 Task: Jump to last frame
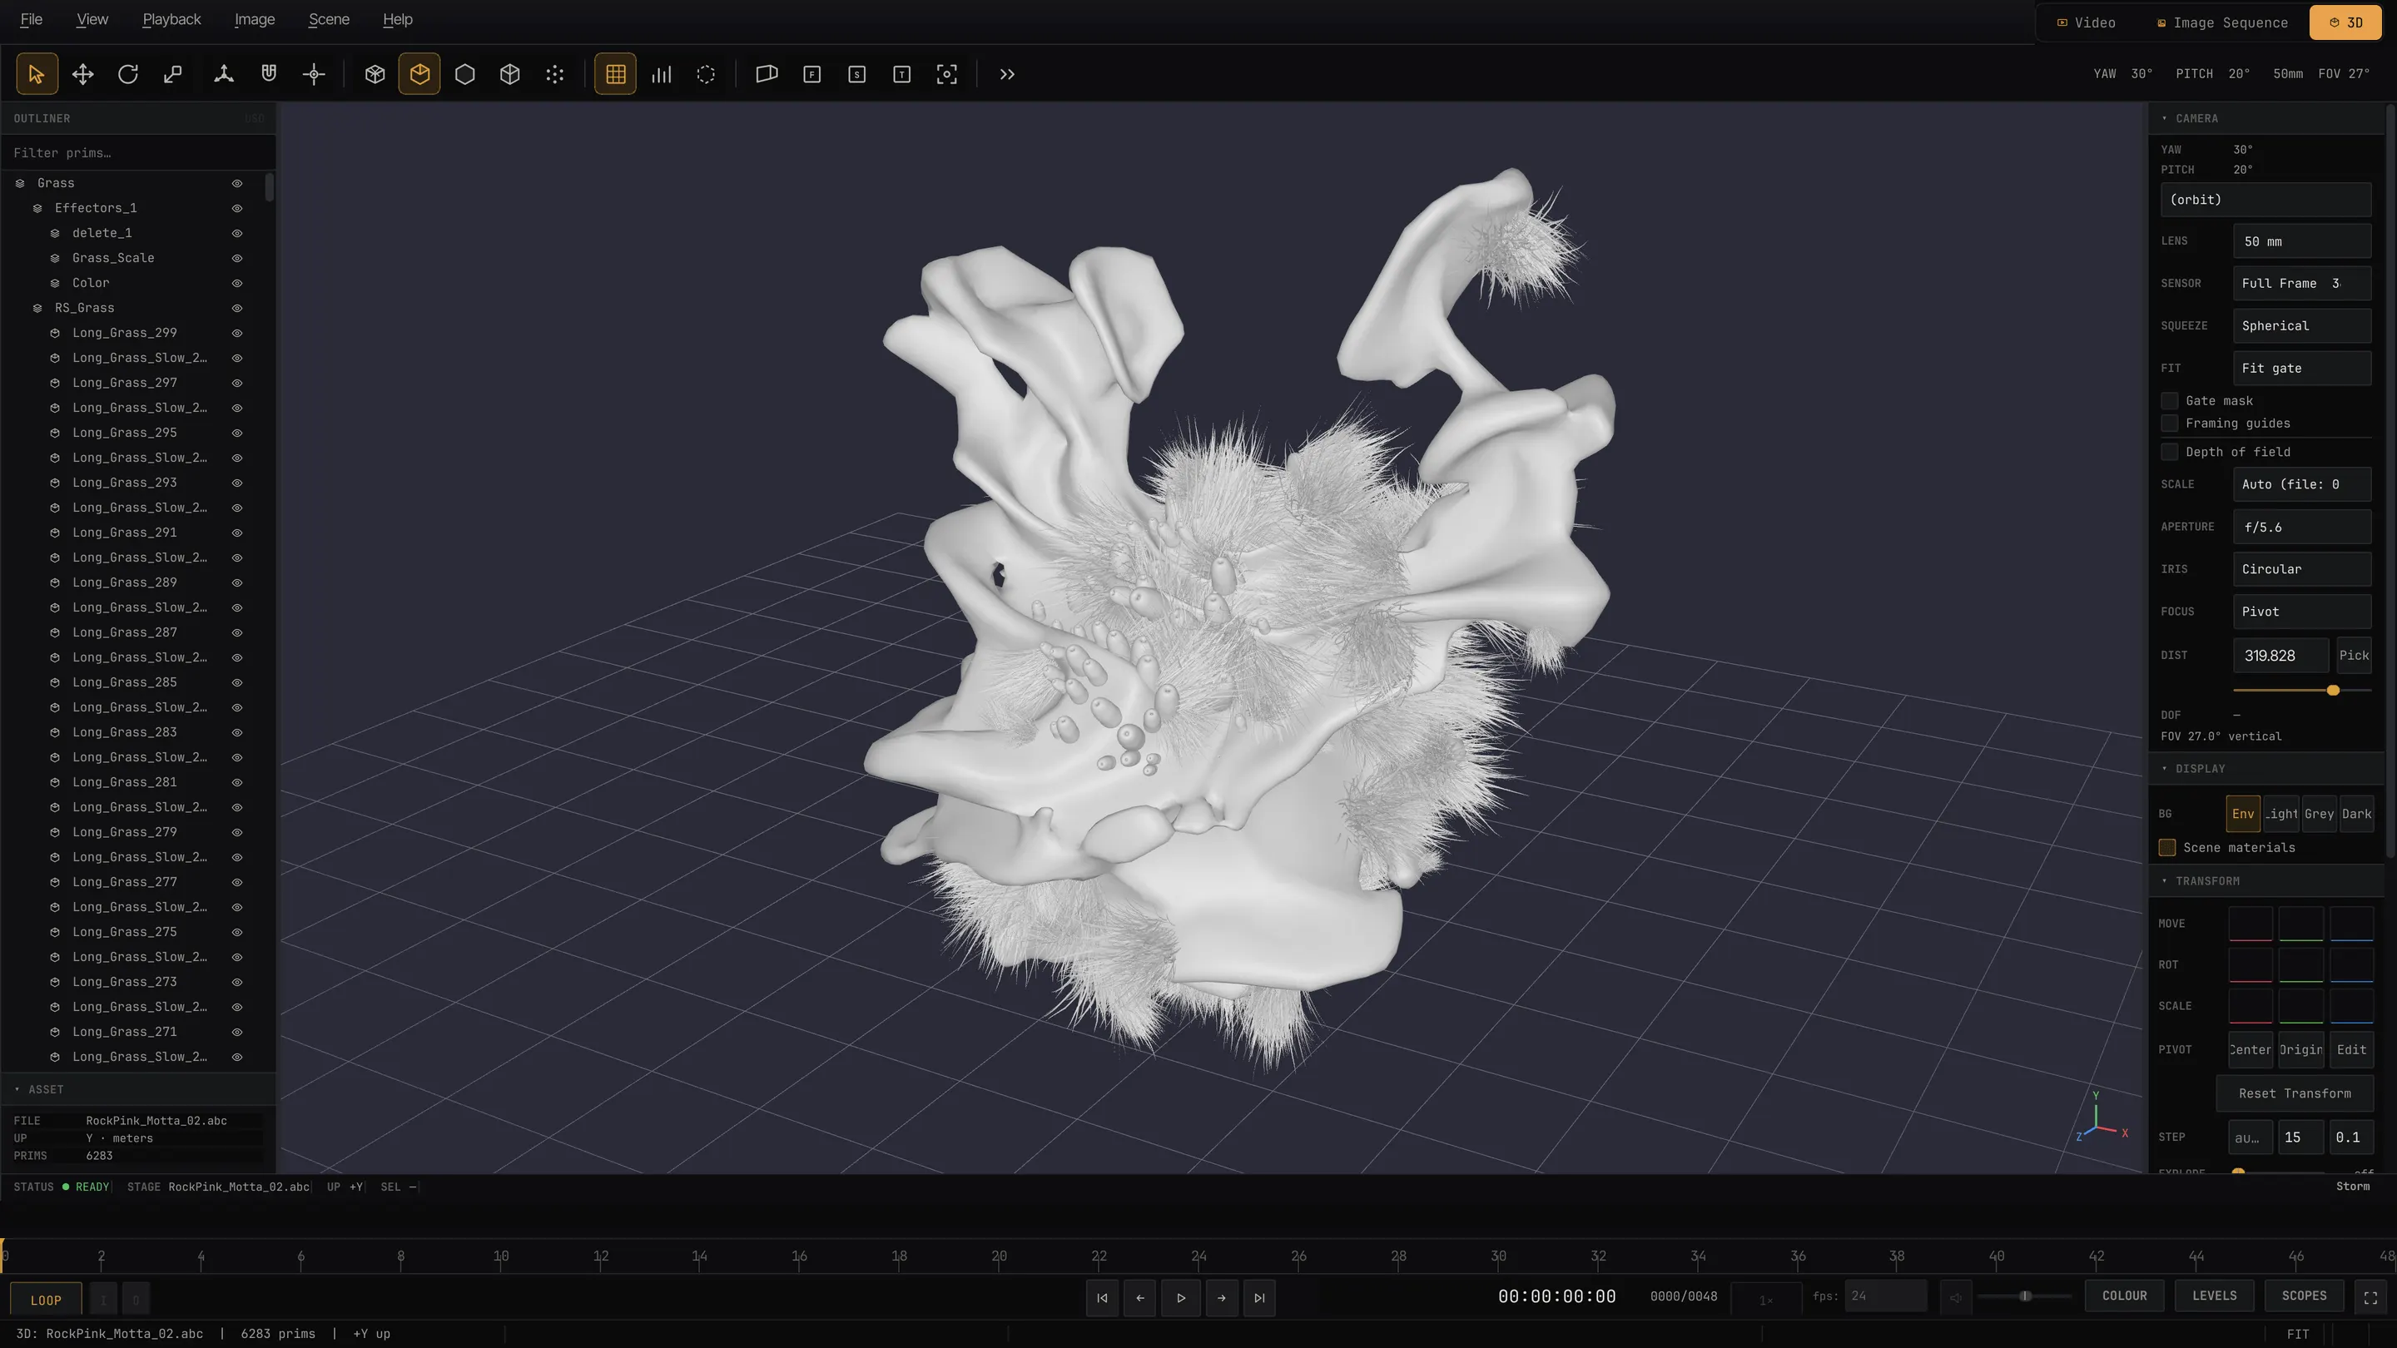[1259, 1298]
